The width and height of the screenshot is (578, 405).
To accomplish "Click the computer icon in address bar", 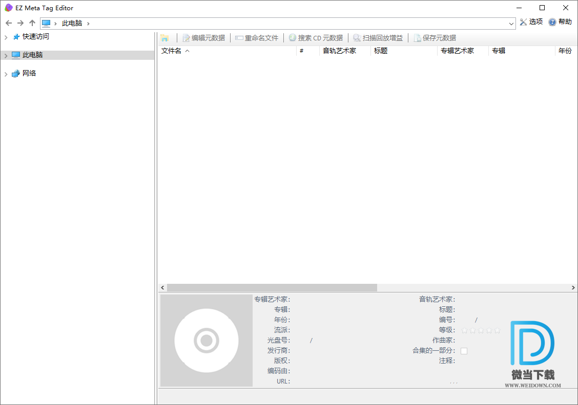I will click(x=46, y=24).
